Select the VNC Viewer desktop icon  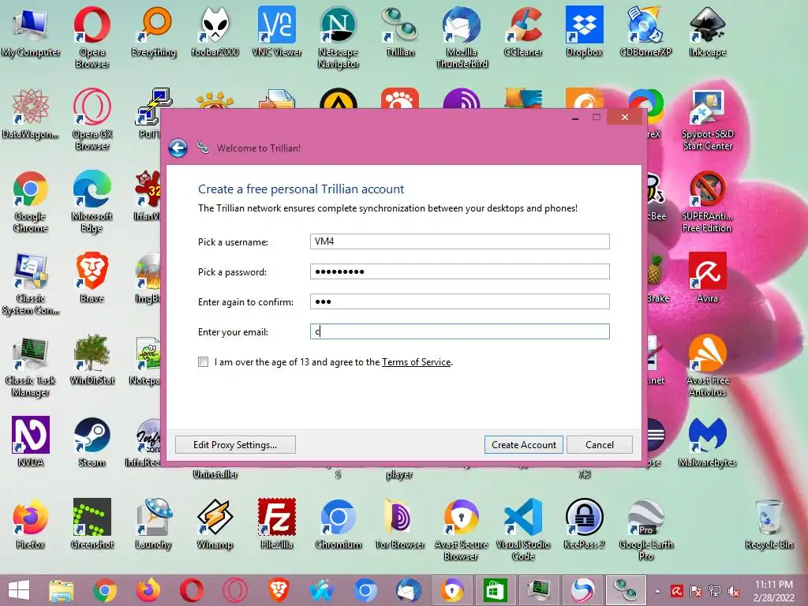(277, 32)
